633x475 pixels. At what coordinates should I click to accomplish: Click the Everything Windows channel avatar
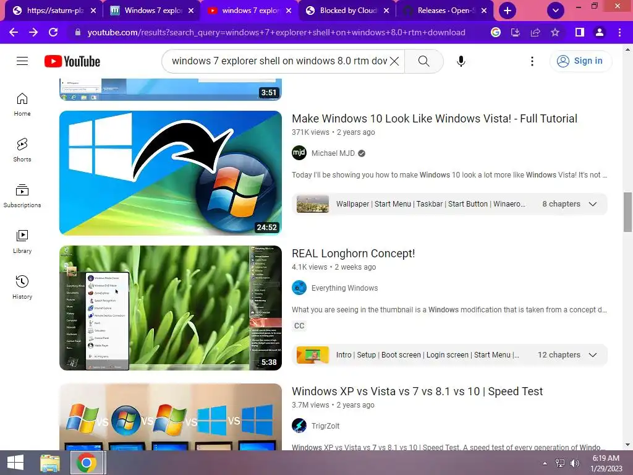(299, 288)
